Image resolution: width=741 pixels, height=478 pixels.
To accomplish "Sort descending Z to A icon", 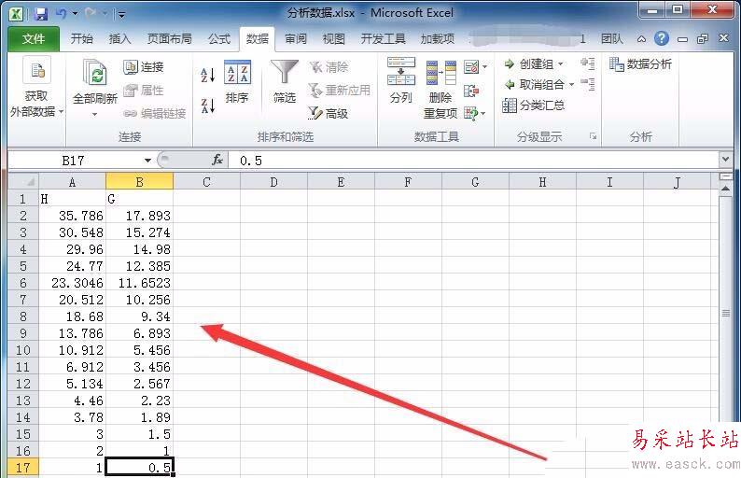I will pyautogui.click(x=208, y=105).
